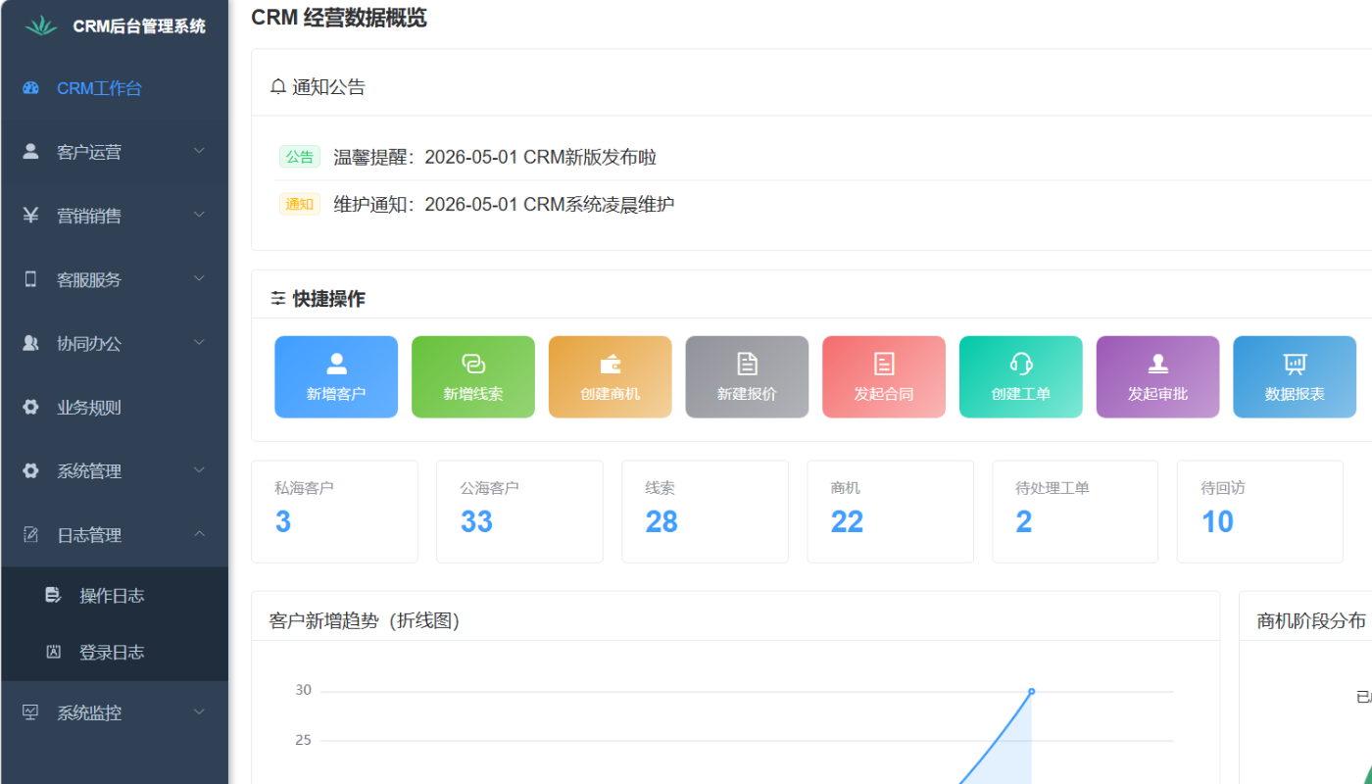The image size is (1372, 784).
Task: Click the line chart peak data point
Action: [x=1031, y=691]
